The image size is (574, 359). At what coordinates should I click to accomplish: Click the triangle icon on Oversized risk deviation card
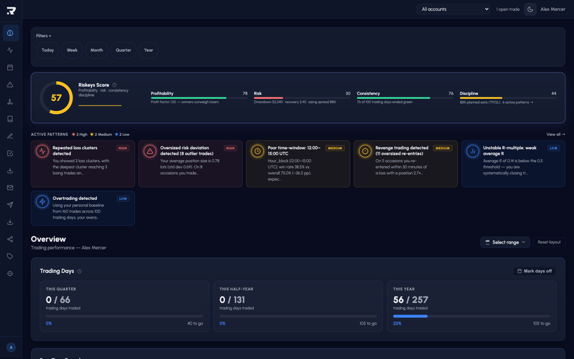pos(150,150)
